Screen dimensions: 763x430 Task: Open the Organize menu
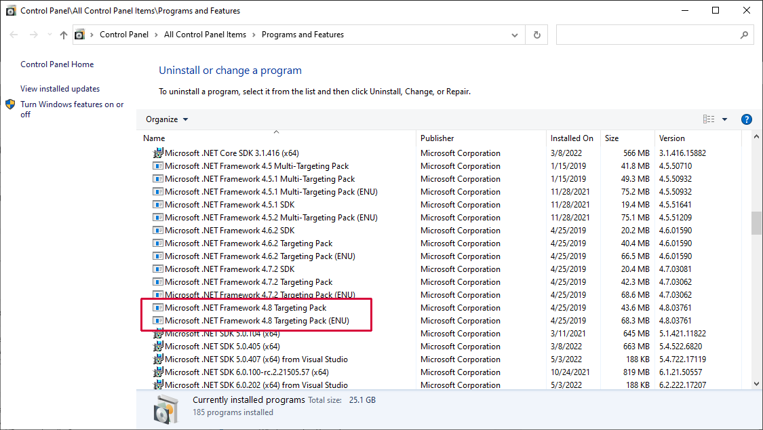tap(167, 119)
